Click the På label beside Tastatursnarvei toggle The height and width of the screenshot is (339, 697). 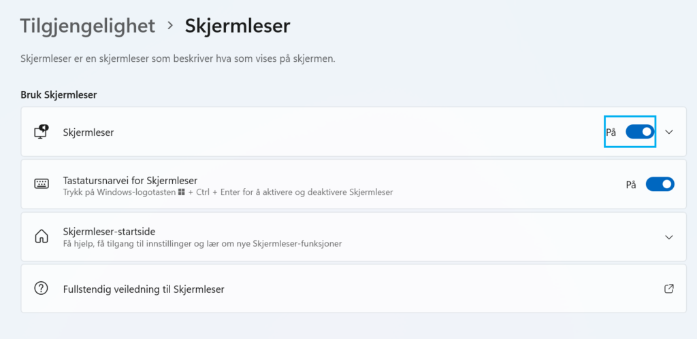pos(631,184)
